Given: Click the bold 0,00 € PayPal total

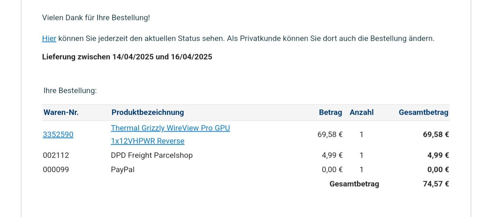Looking at the screenshot, I should [x=438, y=170].
